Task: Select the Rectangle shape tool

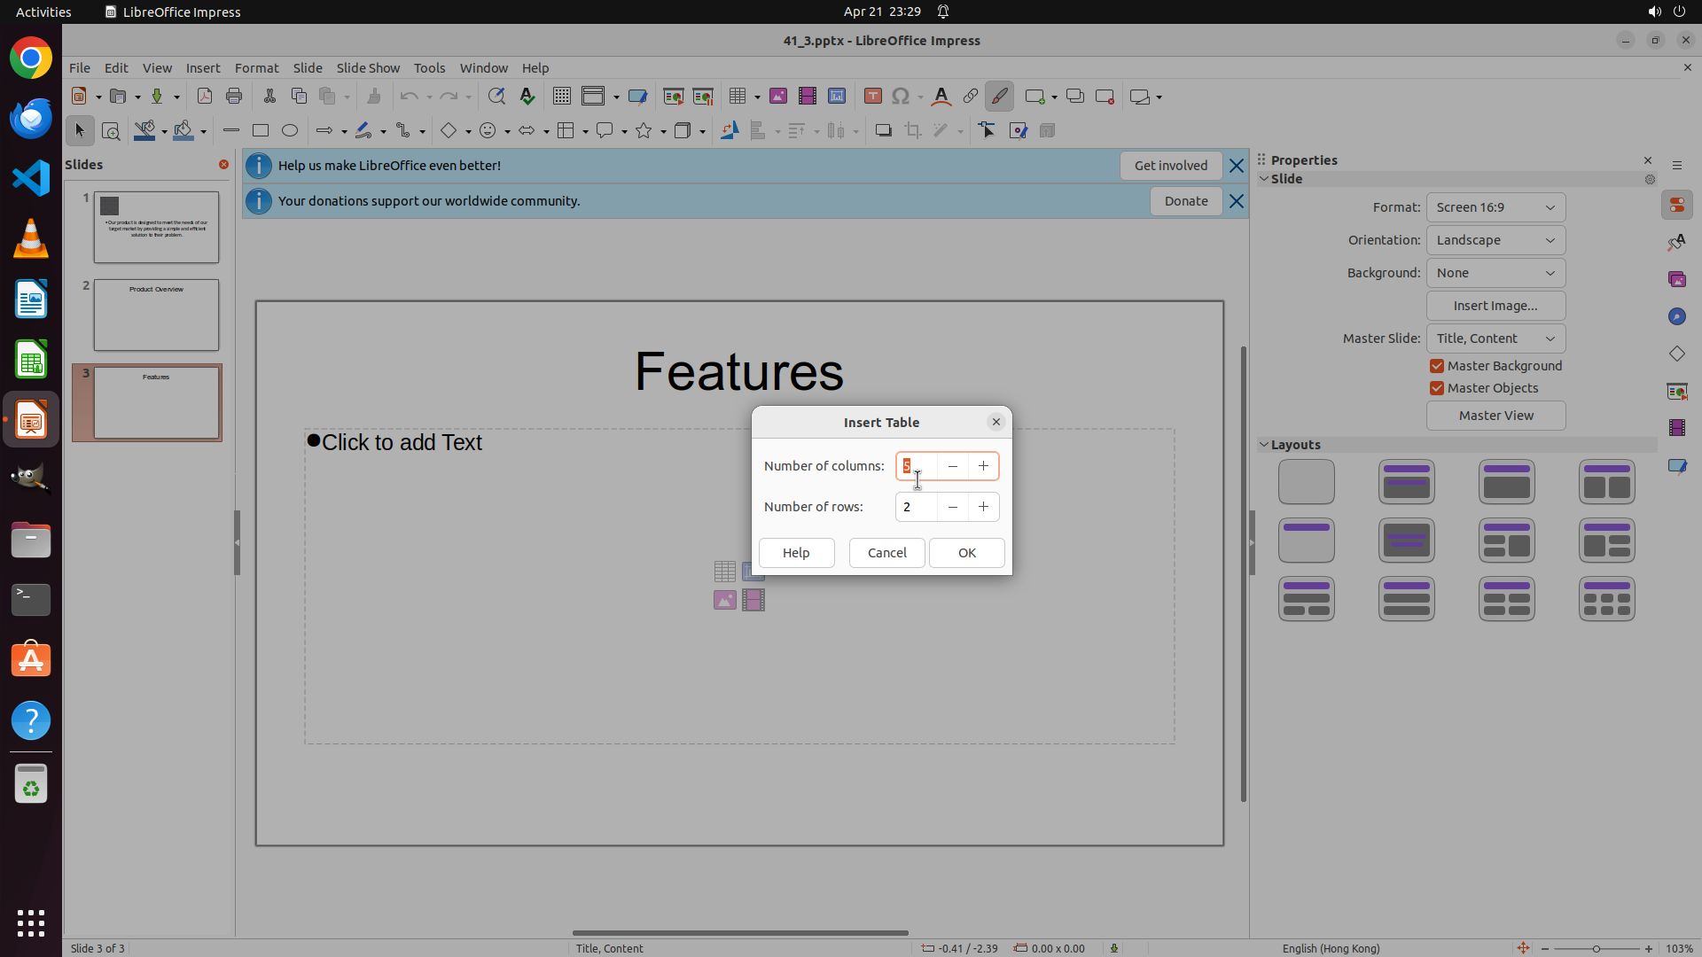Action: pos(261,131)
